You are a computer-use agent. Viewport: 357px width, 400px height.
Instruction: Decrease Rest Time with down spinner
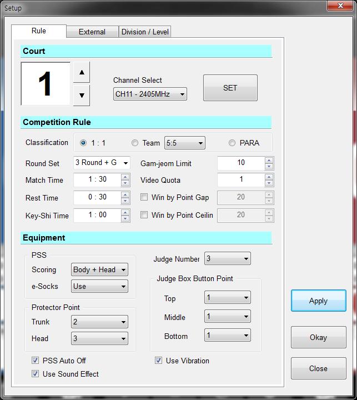point(125,201)
